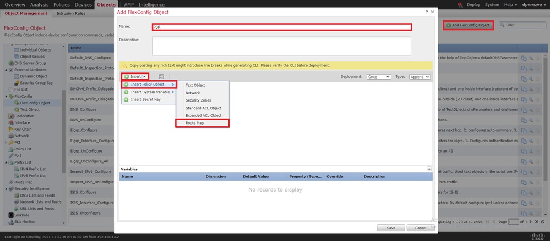Click the red notifications alert icon
The width and height of the screenshot is (550, 241).
click(x=460, y=5)
